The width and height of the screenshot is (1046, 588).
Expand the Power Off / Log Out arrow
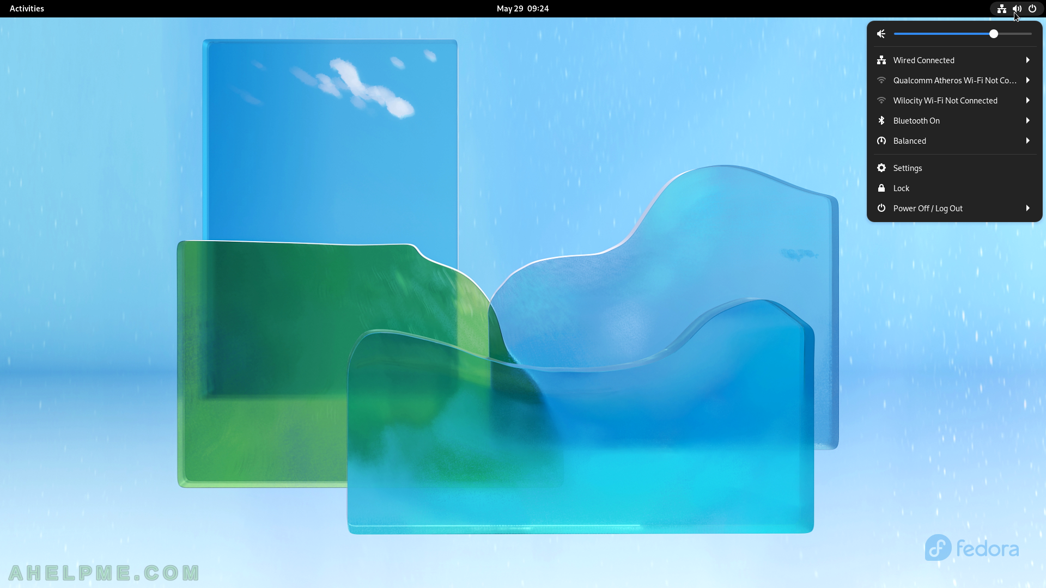[1027, 208]
